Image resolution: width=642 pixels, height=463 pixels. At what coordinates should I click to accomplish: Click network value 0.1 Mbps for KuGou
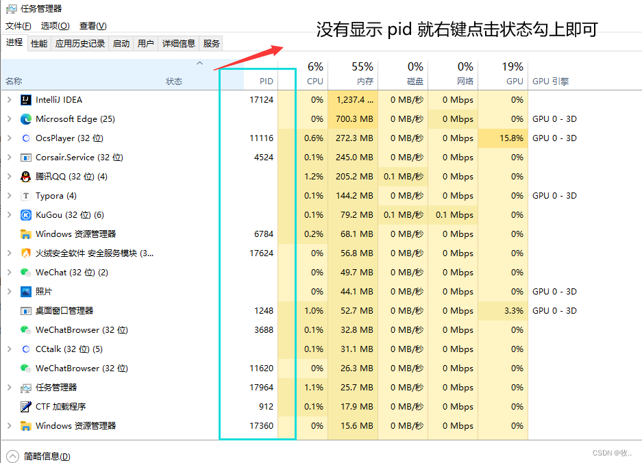[x=454, y=215]
